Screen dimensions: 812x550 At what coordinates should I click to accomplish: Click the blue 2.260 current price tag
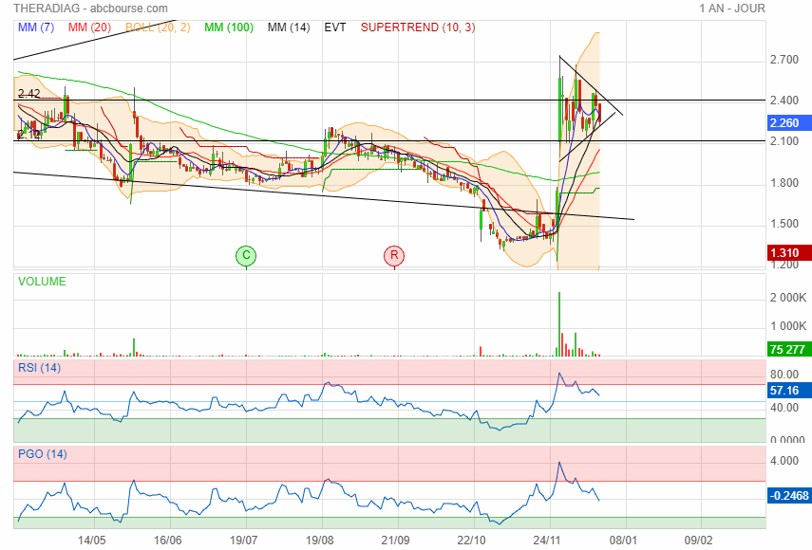(x=788, y=123)
